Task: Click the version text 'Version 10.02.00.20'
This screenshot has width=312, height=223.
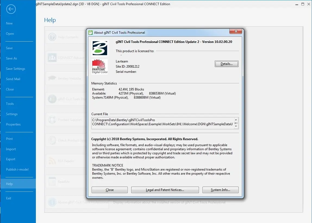Action: 217,42
